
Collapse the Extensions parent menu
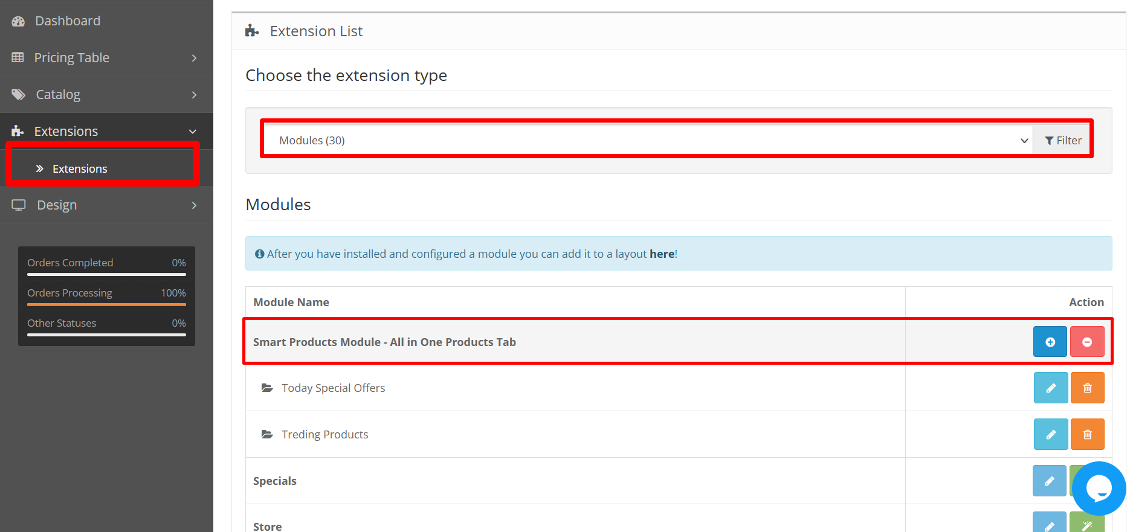(106, 132)
